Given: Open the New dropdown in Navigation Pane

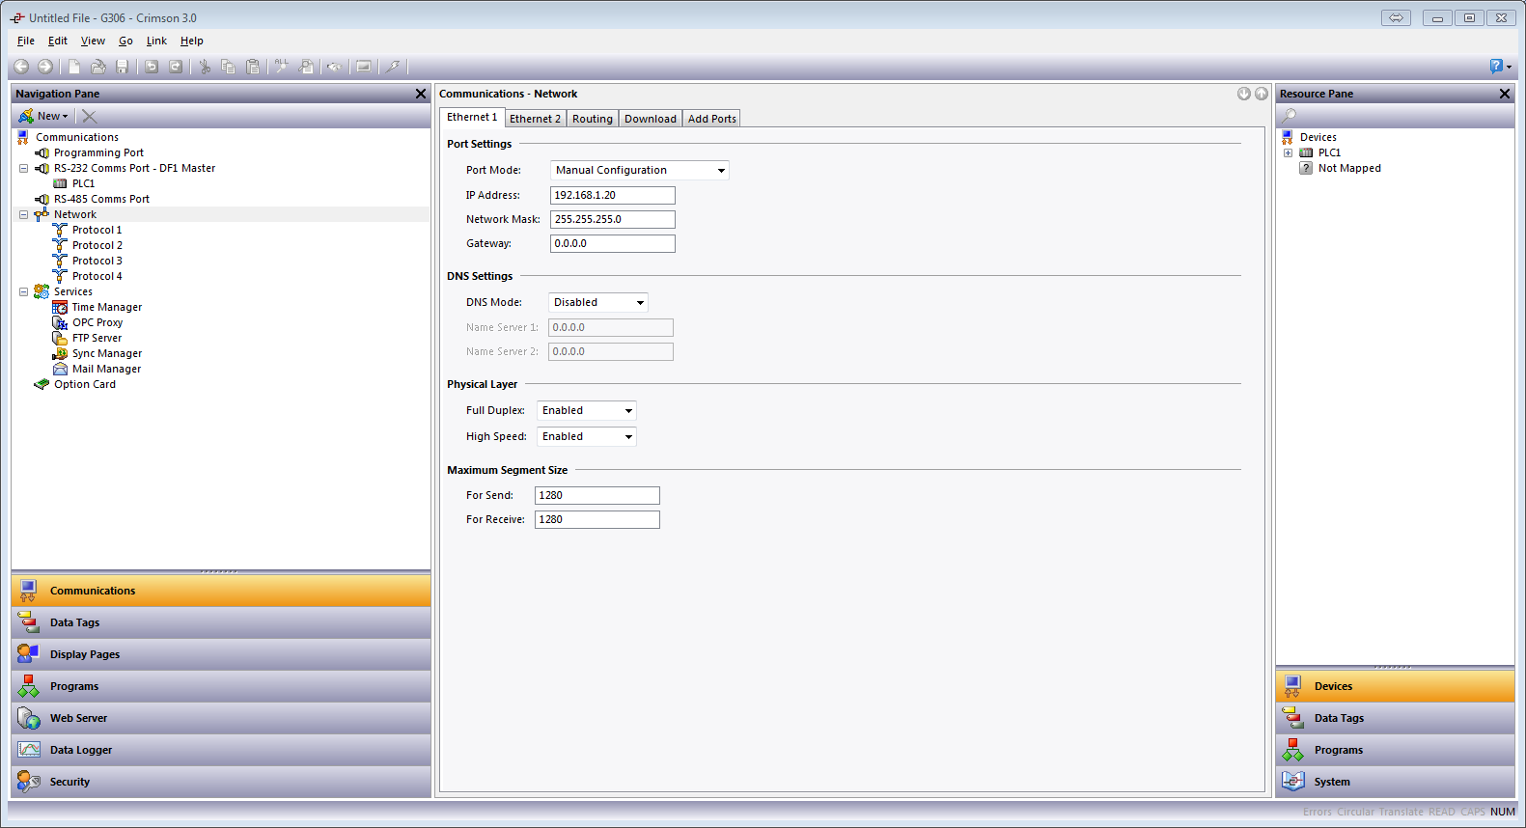Looking at the screenshot, I should point(43,116).
